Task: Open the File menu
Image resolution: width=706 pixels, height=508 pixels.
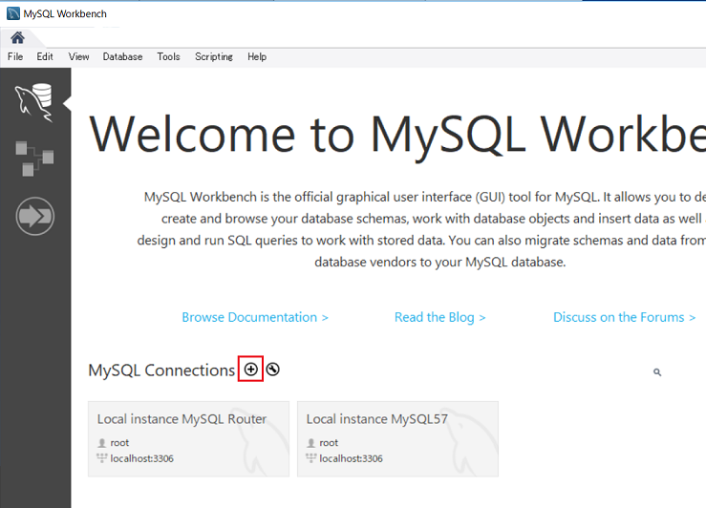Action: pyautogui.click(x=15, y=56)
